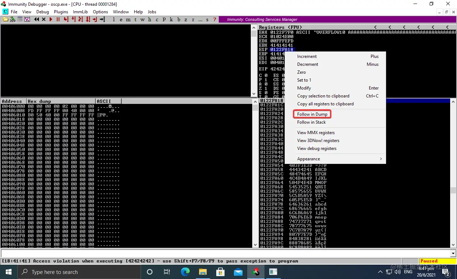457x279 pixels.
Task: Open Run trace with '...' button
Action: coord(200,19)
